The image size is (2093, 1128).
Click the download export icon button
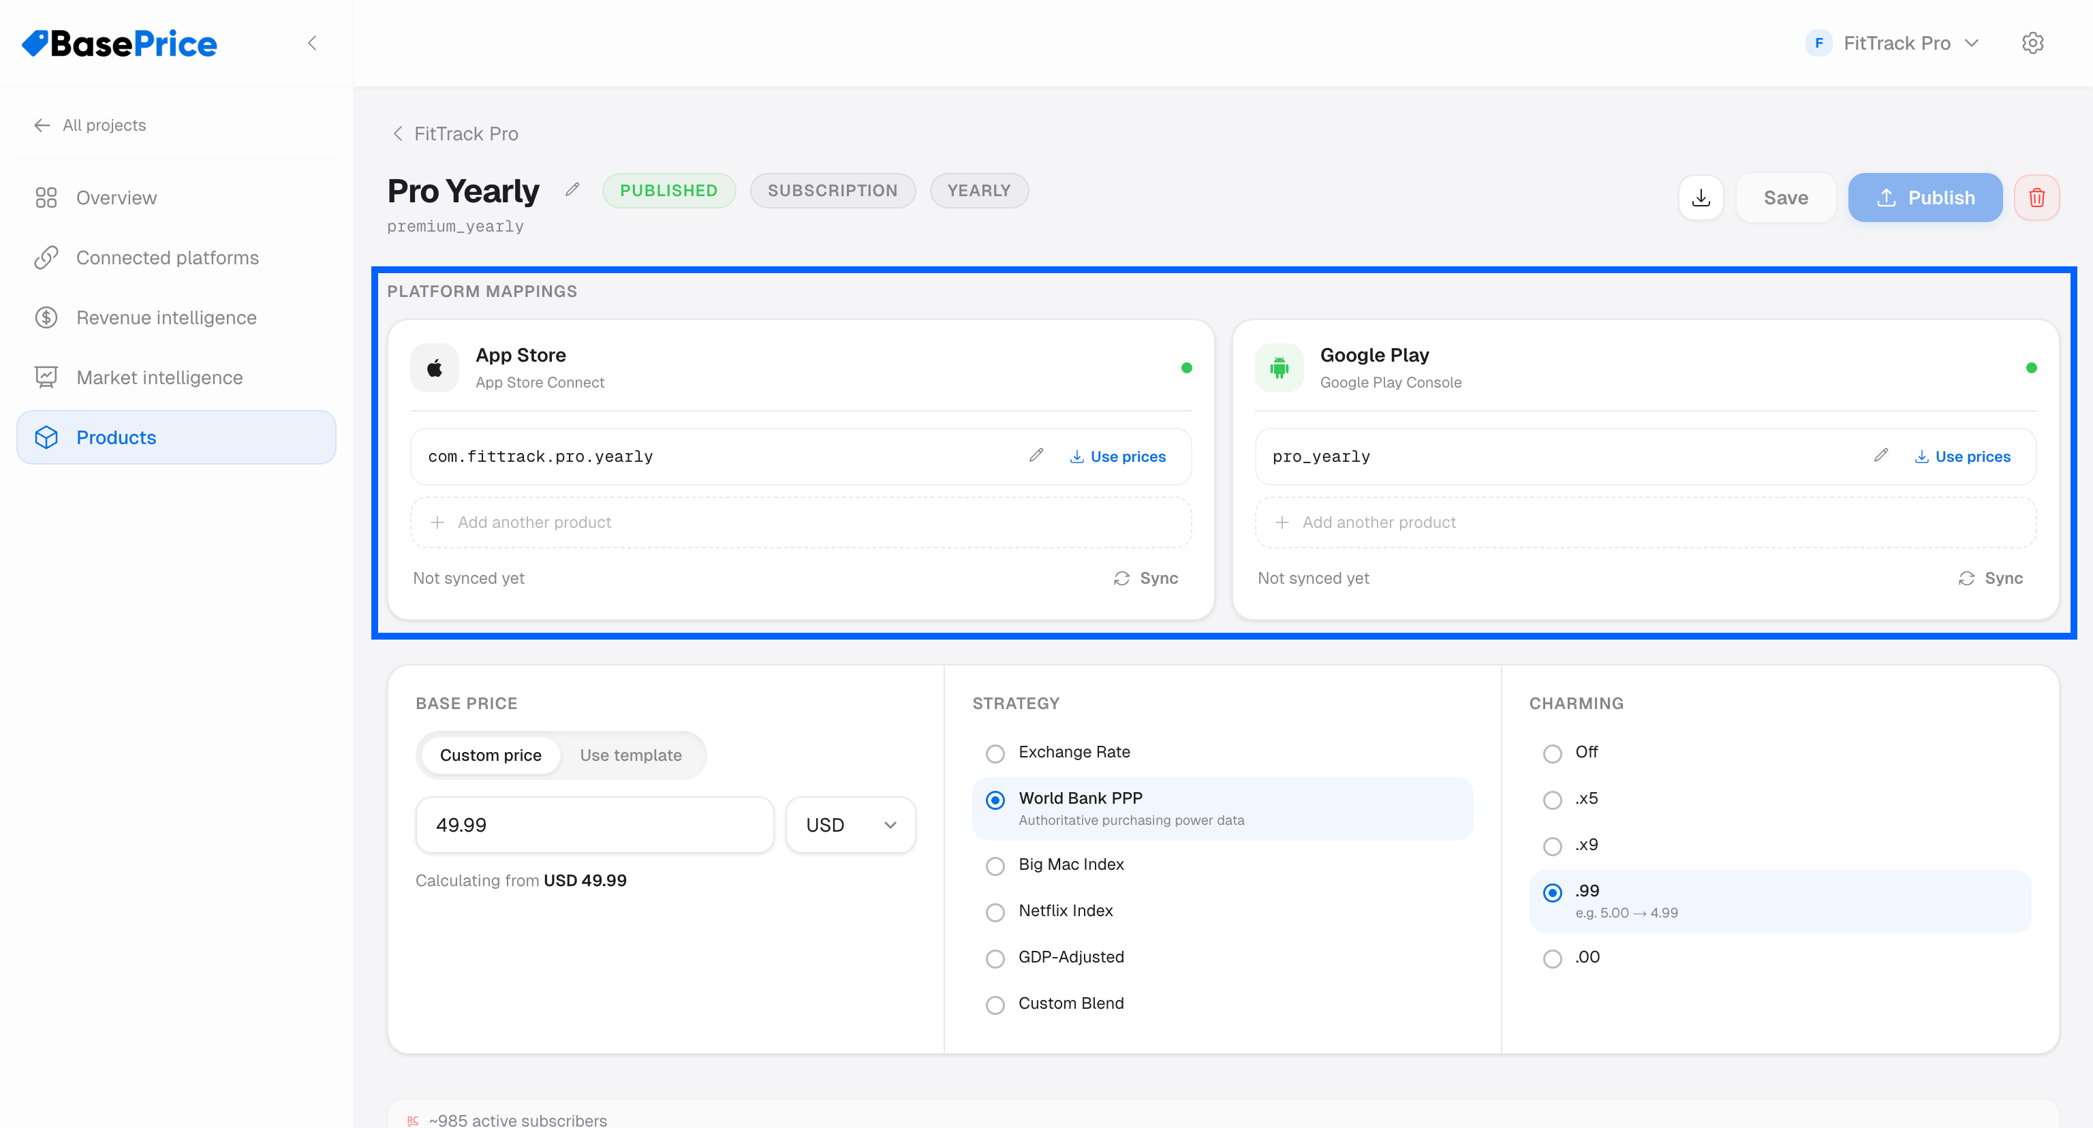click(x=1701, y=198)
